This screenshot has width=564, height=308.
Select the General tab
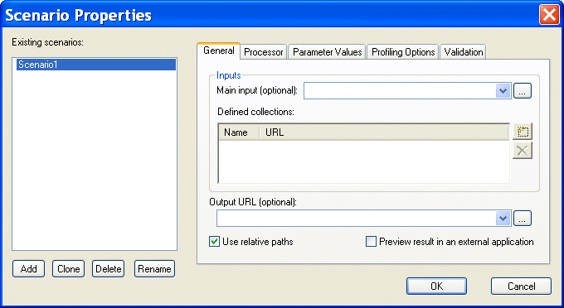219,51
